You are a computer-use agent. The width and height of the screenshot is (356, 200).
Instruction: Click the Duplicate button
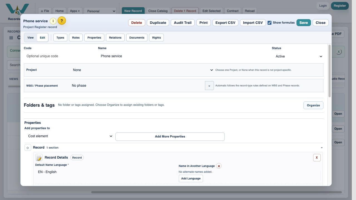point(158,23)
